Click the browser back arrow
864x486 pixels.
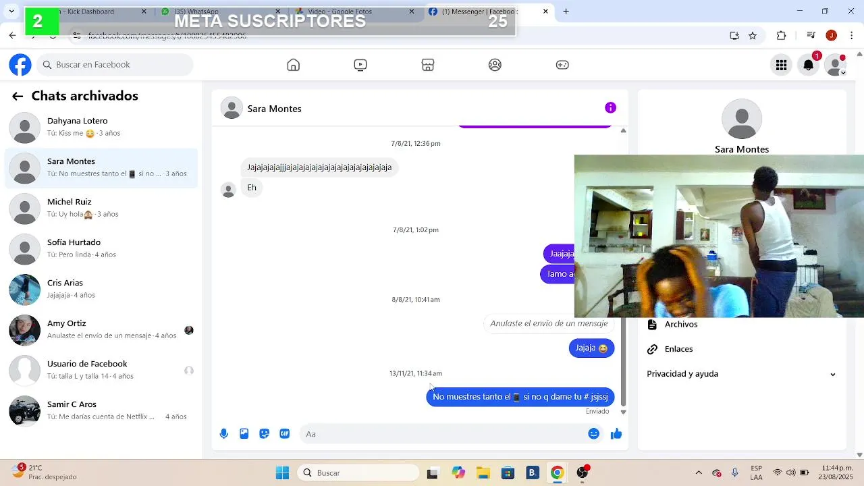pyautogui.click(x=13, y=36)
